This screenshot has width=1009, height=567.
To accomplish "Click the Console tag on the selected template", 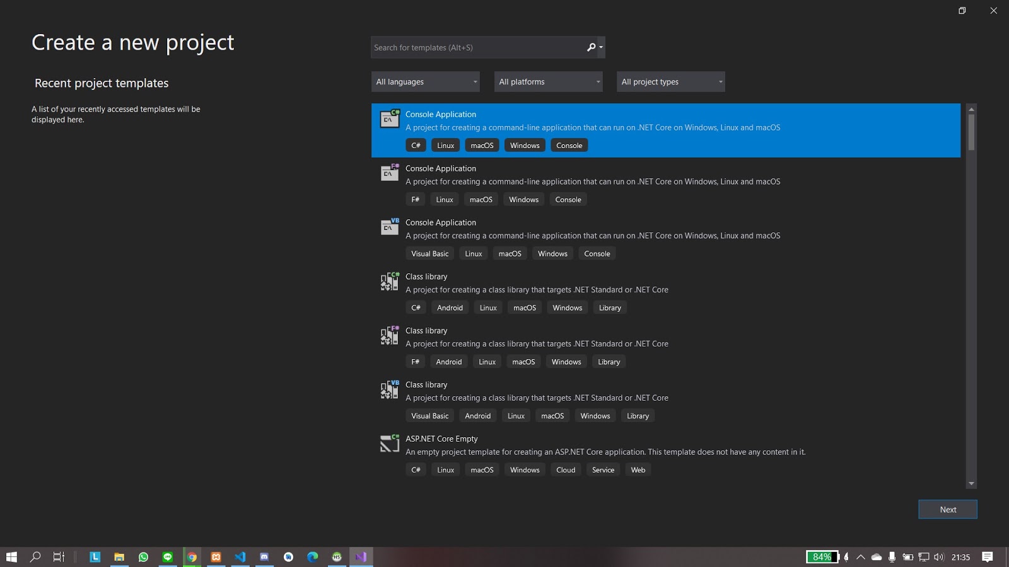I will tap(569, 146).
